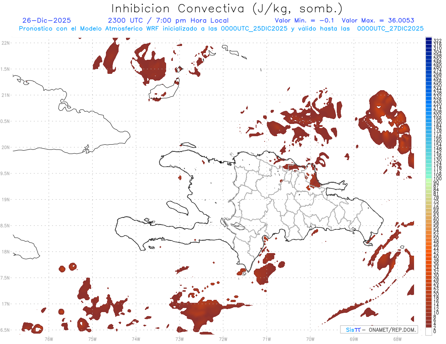The width and height of the screenshot is (446, 344).
Task: Click the '69W' longitude label
Action: click(354, 339)
